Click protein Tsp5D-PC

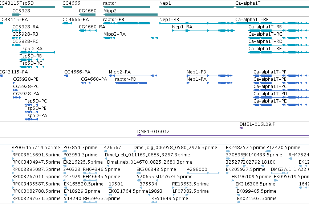[36, 101]
